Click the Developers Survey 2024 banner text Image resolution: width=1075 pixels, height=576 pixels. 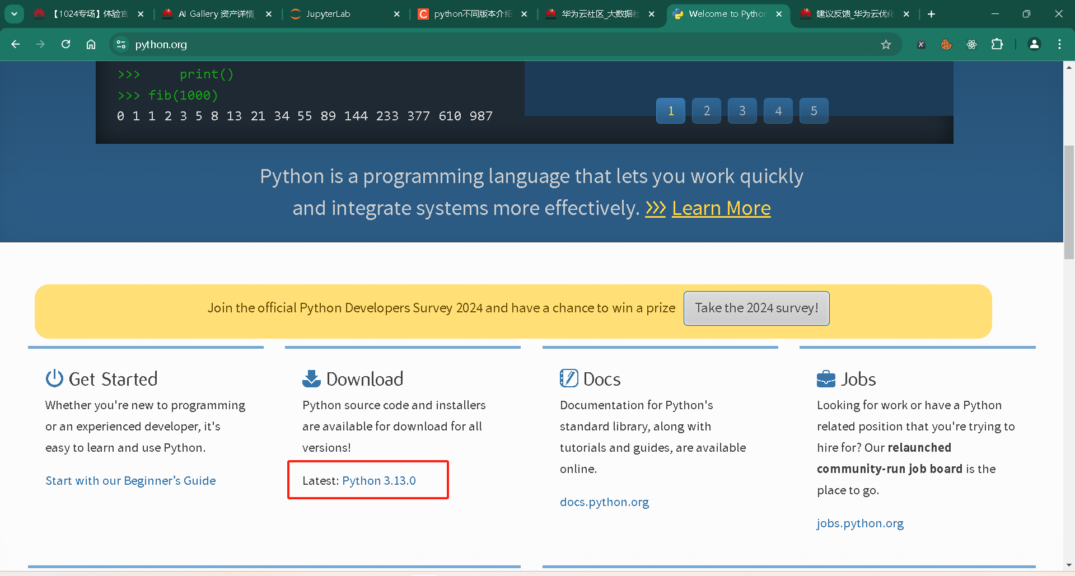pos(441,308)
